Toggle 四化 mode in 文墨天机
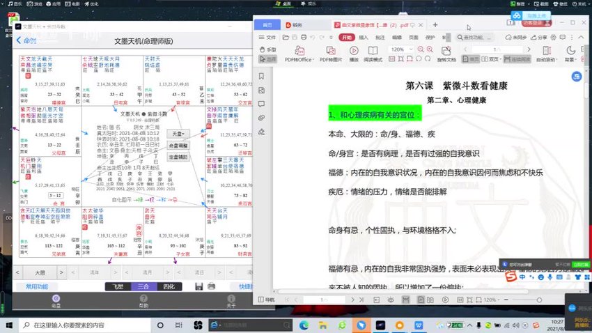 (169, 286)
